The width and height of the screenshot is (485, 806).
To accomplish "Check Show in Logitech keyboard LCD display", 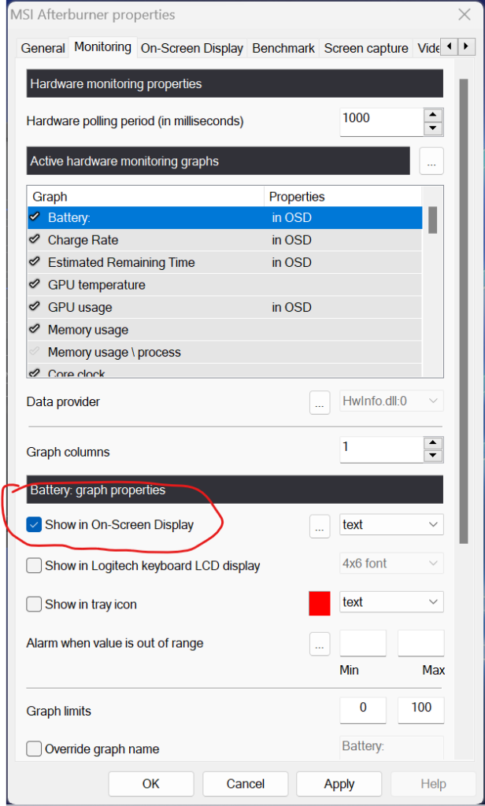I will (34, 565).
